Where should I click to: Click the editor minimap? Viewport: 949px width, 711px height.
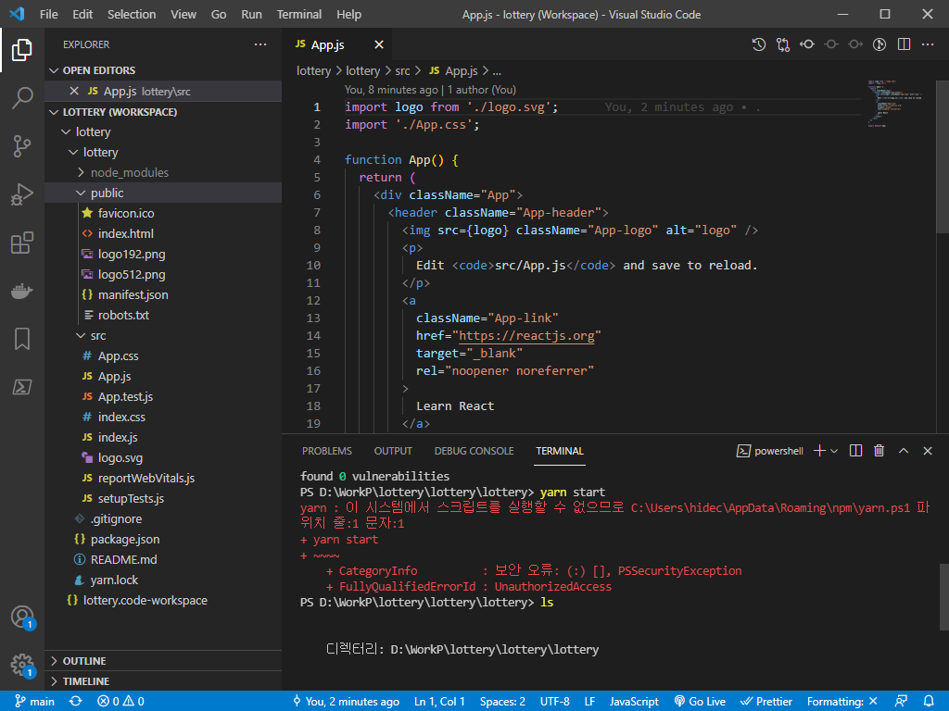click(894, 103)
